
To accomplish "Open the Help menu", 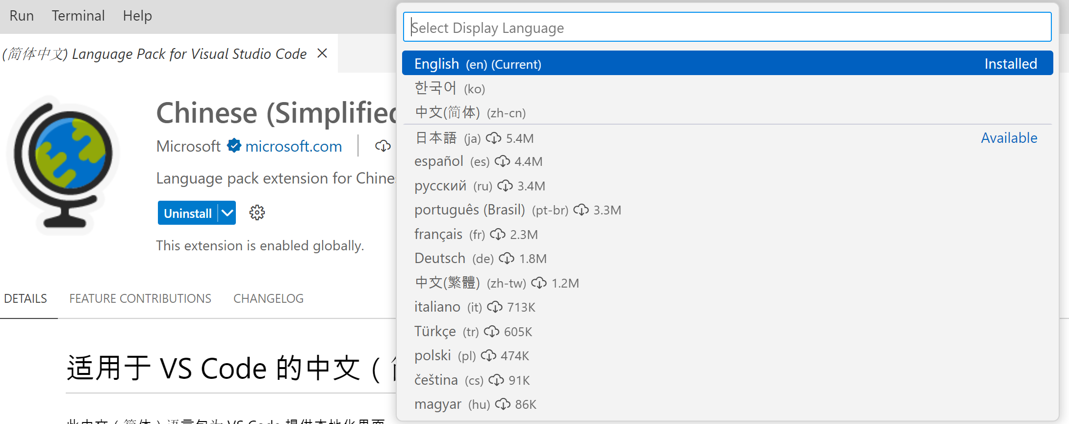I will [137, 16].
